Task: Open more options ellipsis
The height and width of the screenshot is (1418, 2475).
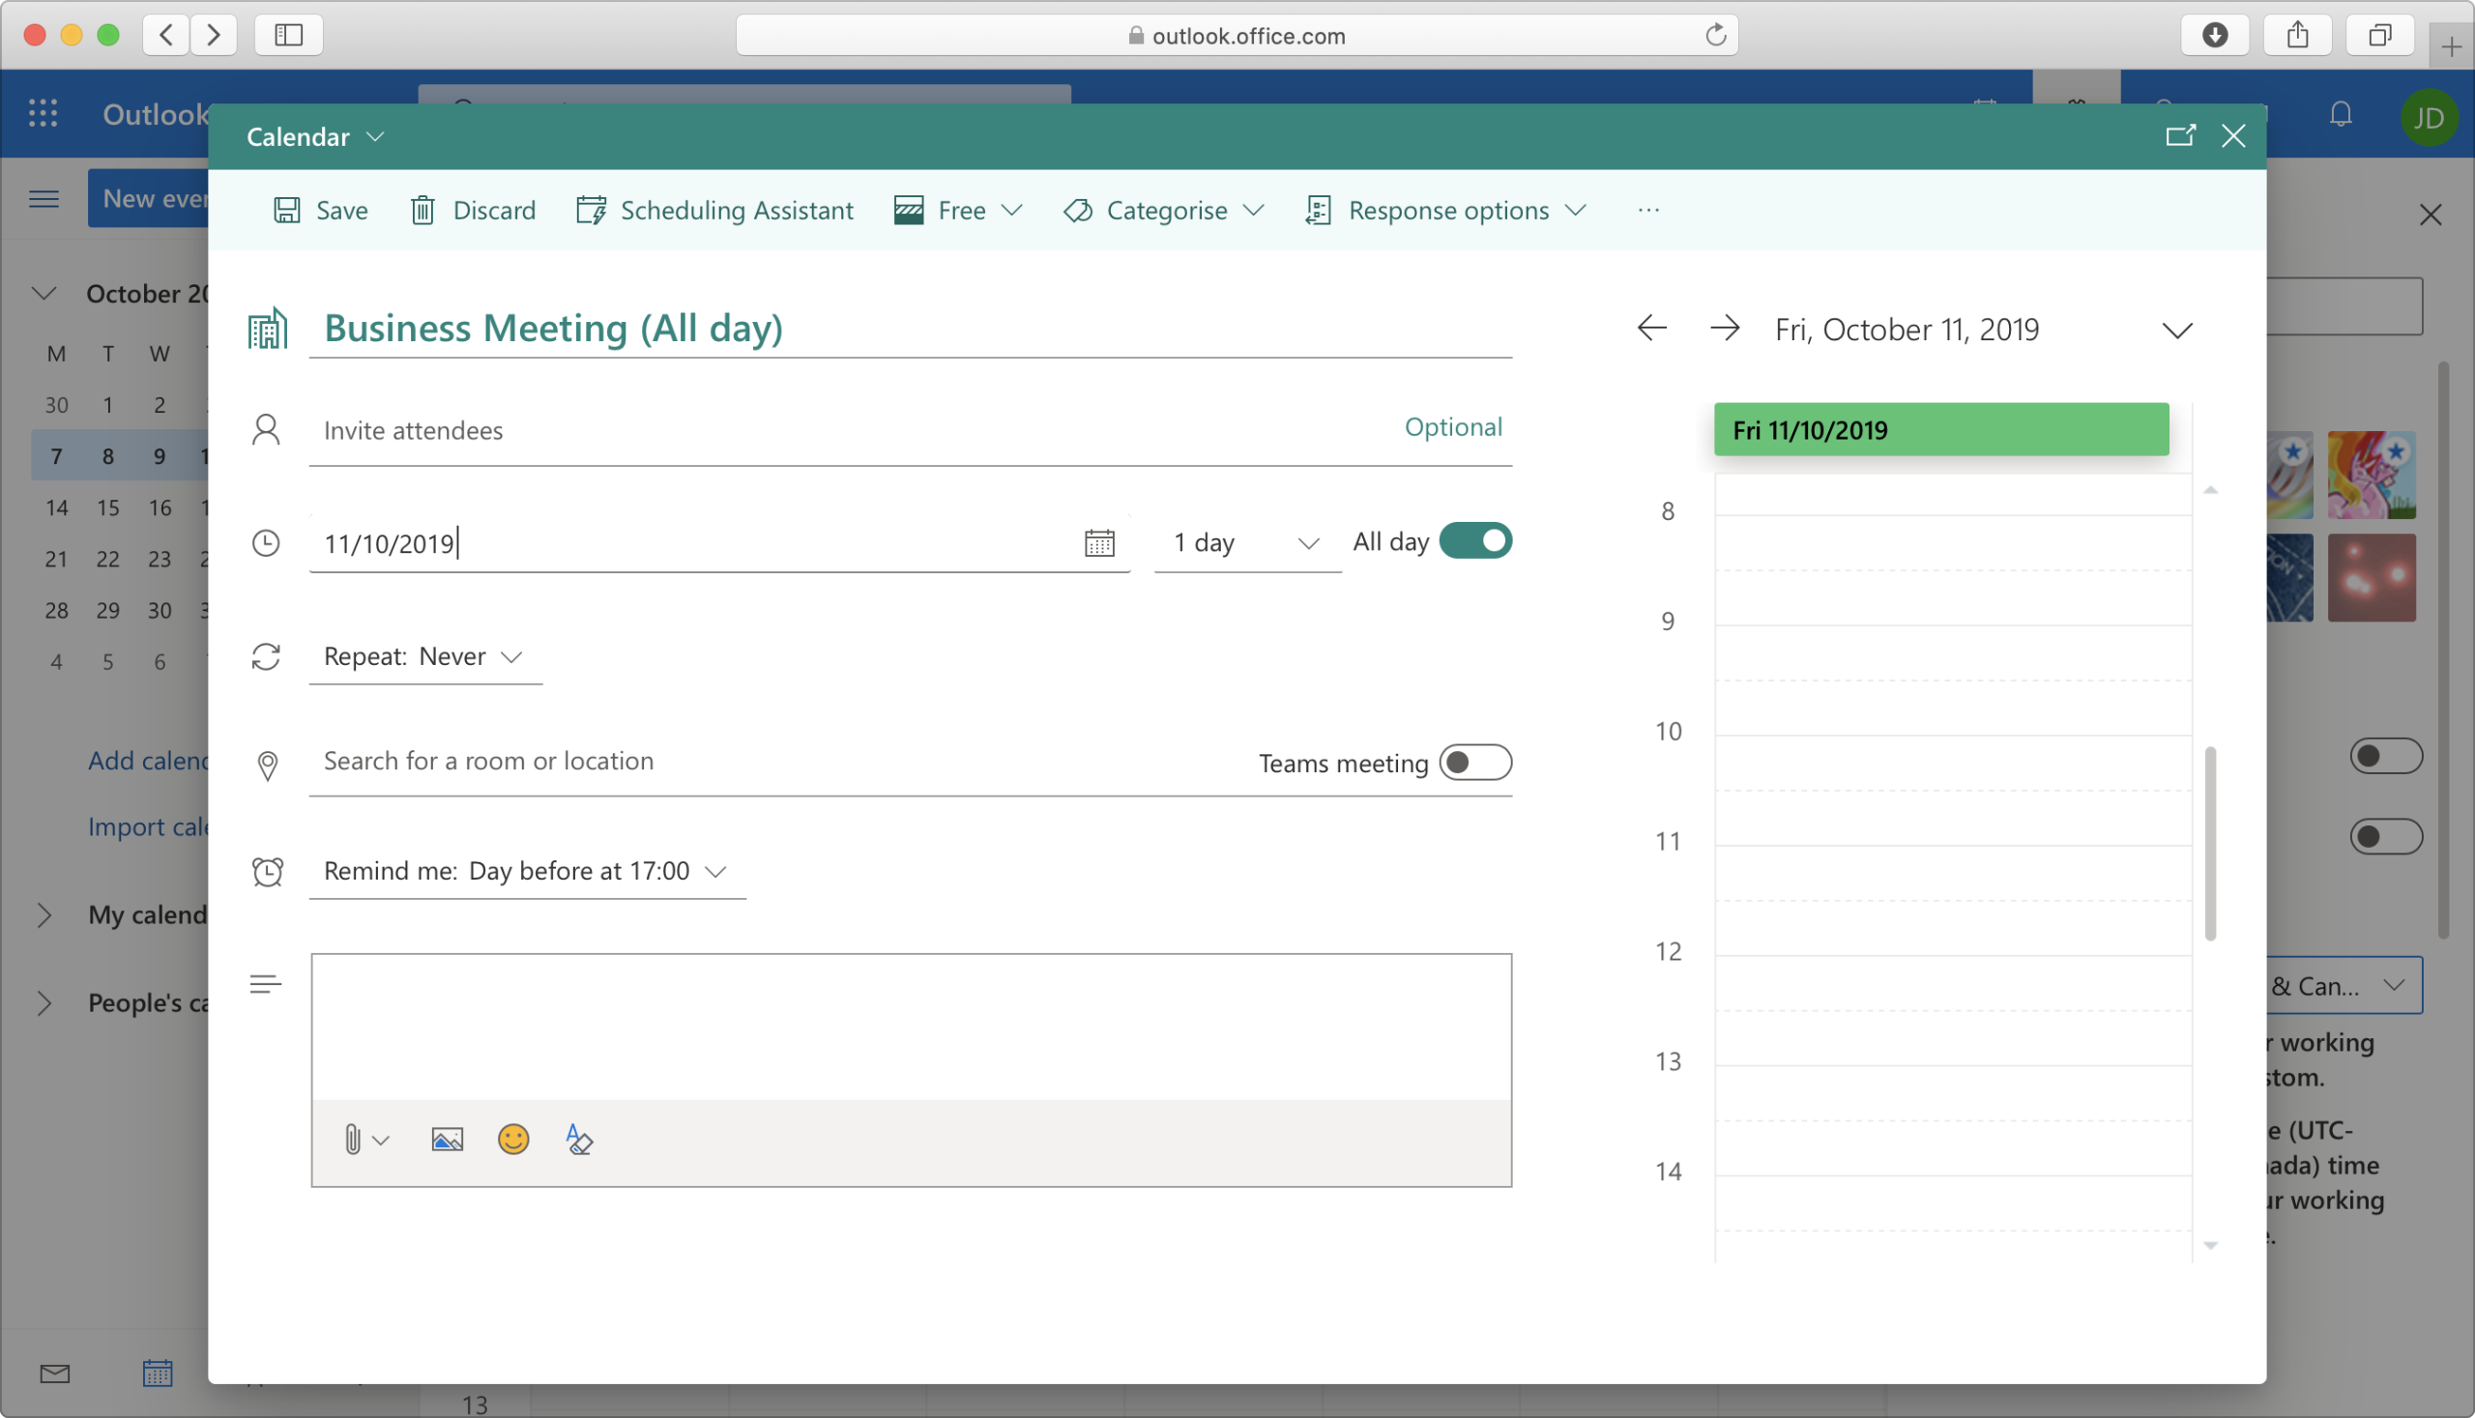Action: 1648,211
